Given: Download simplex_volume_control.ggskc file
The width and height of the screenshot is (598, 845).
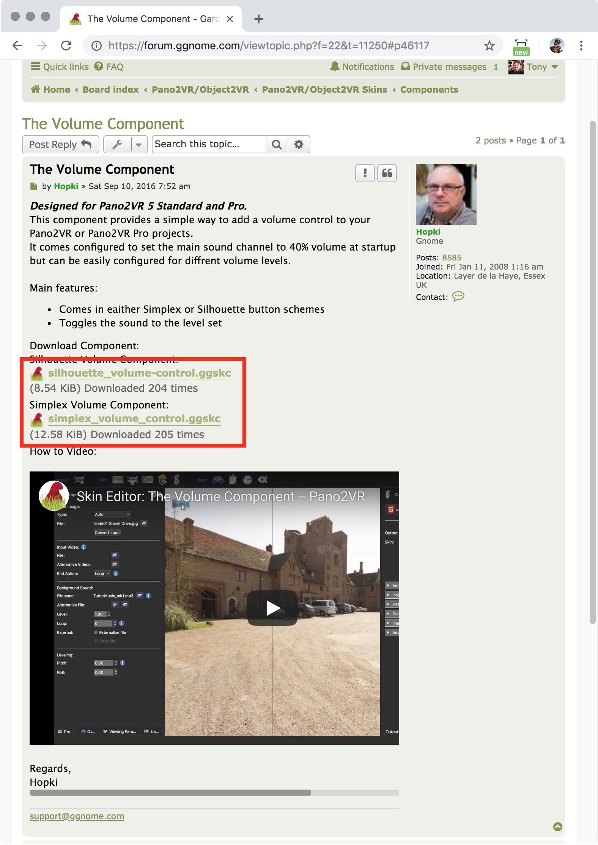Looking at the screenshot, I should point(134,419).
